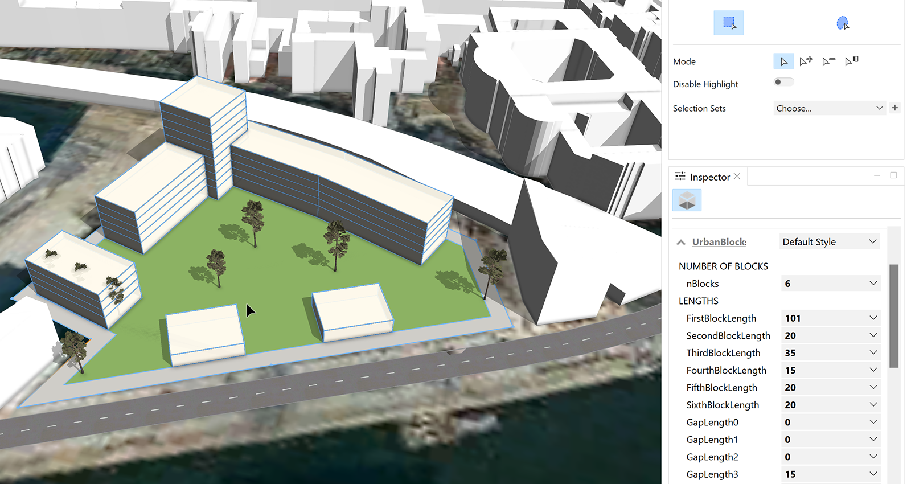911x484 pixels.
Task: Switch to subtract-from-selection mode
Action: point(828,61)
